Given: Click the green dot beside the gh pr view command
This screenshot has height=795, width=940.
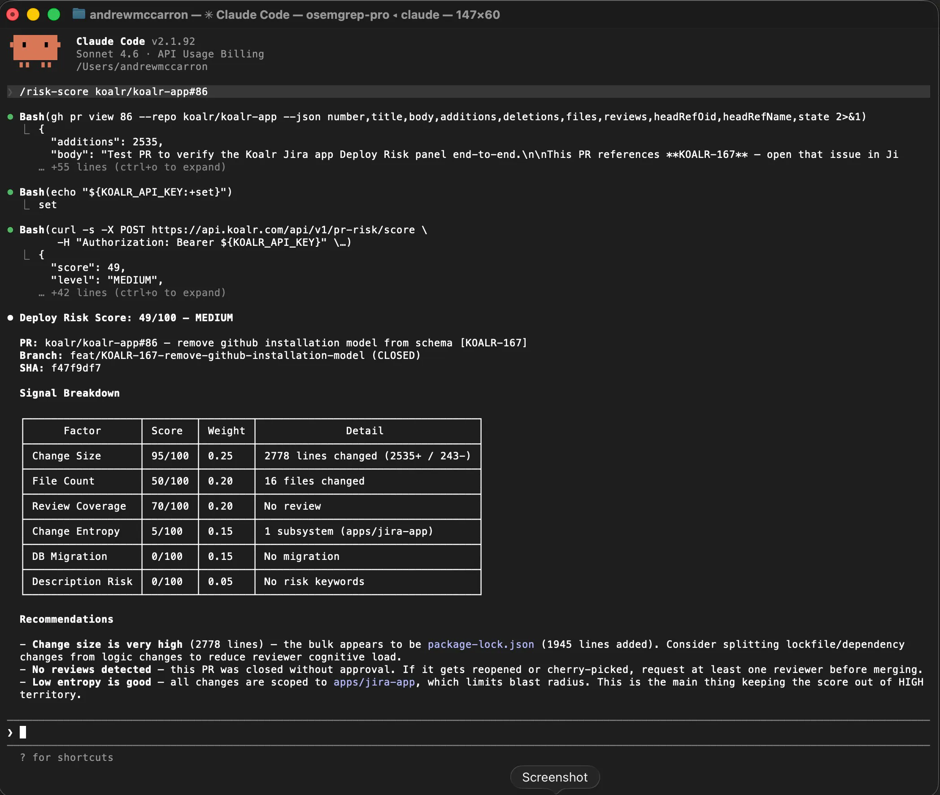Looking at the screenshot, I should (10, 117).
